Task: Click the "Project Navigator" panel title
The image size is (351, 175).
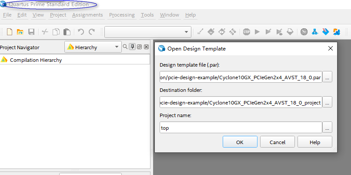Action: (x=20, y=47)
